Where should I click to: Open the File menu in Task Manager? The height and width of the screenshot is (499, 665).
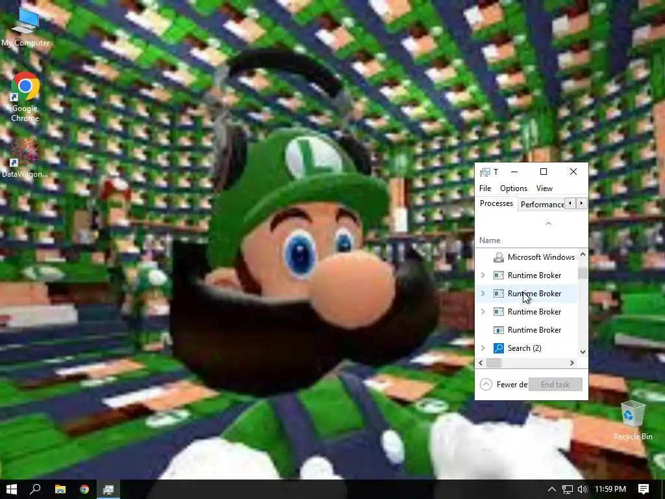pyautogui.click(x=485, y=188)
